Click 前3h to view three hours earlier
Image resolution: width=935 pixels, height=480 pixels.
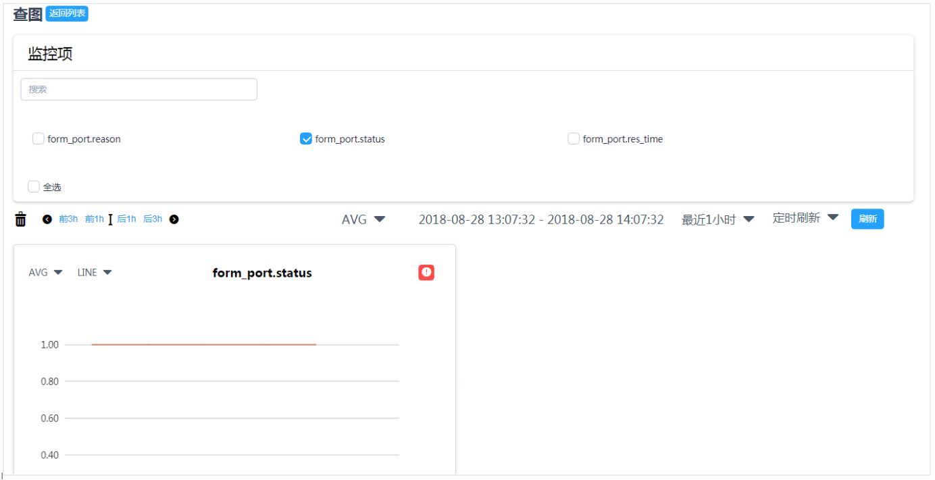pos(70,218)
